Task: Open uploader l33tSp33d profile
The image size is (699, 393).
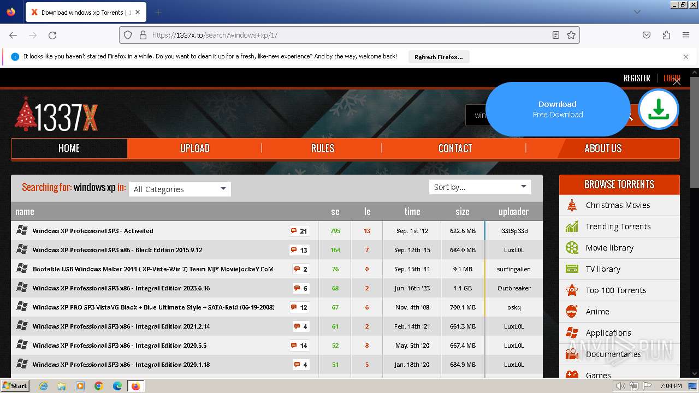Action: coord(514,231)
